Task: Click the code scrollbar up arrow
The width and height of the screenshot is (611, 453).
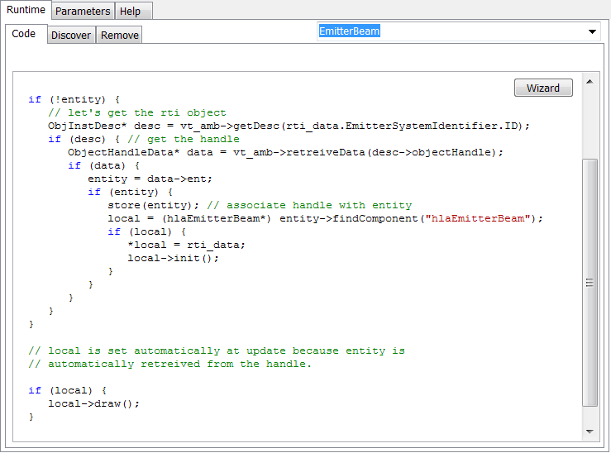Action: [590, 81]
